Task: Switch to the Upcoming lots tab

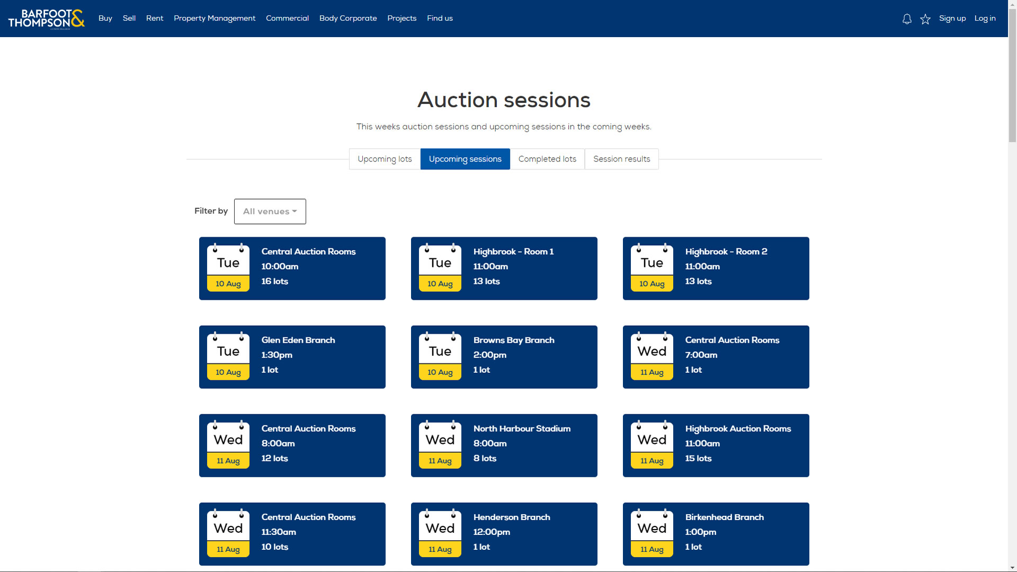Action: pos(385,159)
